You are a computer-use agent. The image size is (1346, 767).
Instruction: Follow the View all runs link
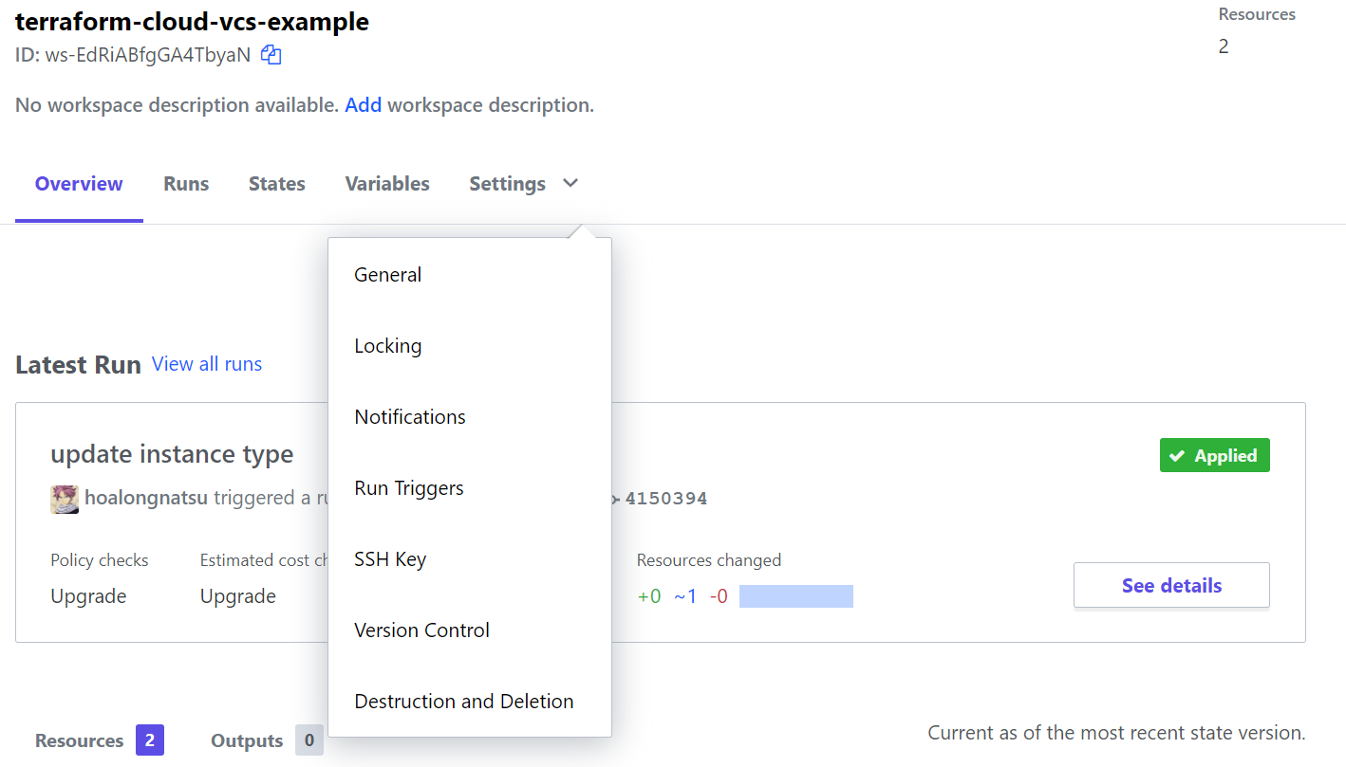[207, 364]
